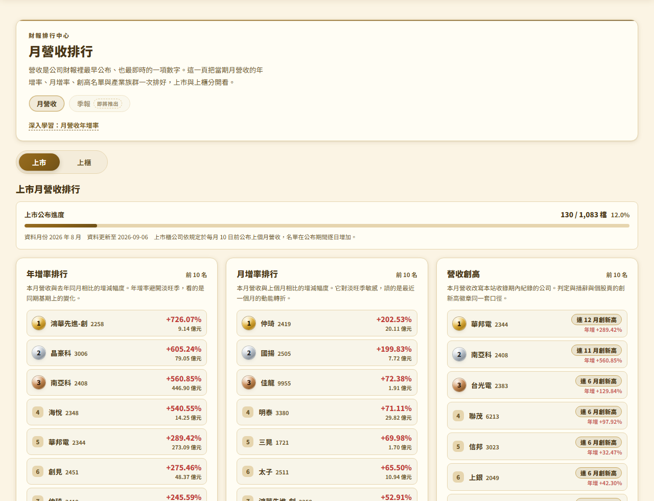The width and height of the screenshot is (654, 501).
Task: Click the gold rank 1 medal beside 鴻華先進-創
Action: coord(39,323)
